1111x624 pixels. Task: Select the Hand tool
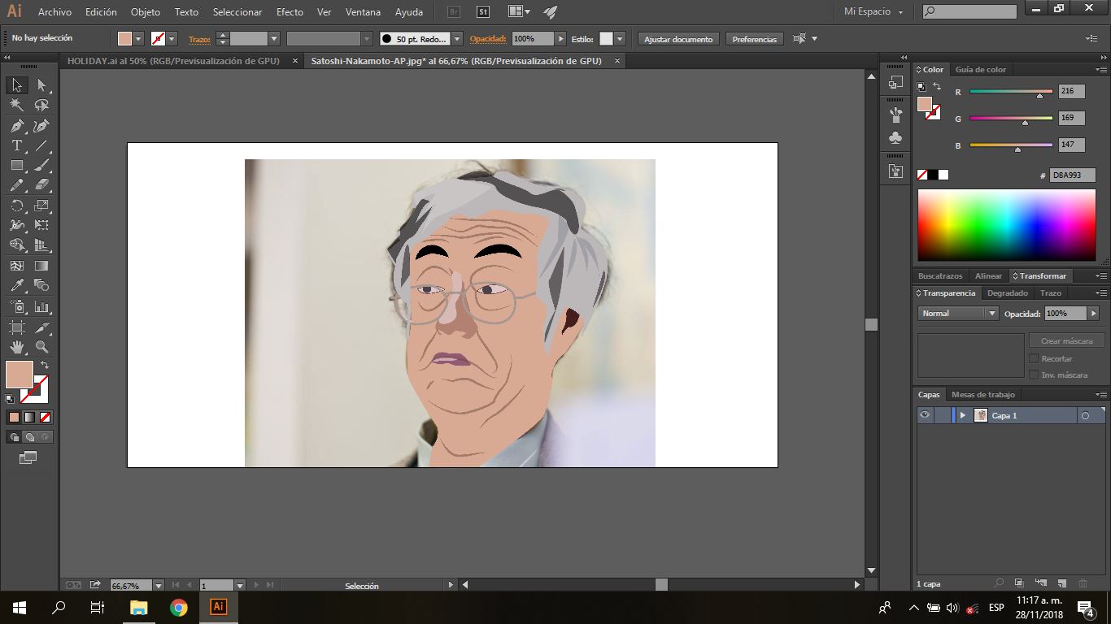[x=16, y=347]
